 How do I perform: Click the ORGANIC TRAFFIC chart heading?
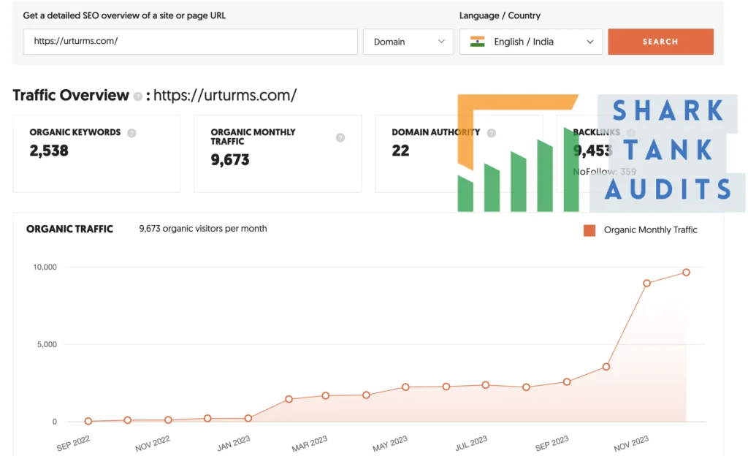click(x=69, y=229)
